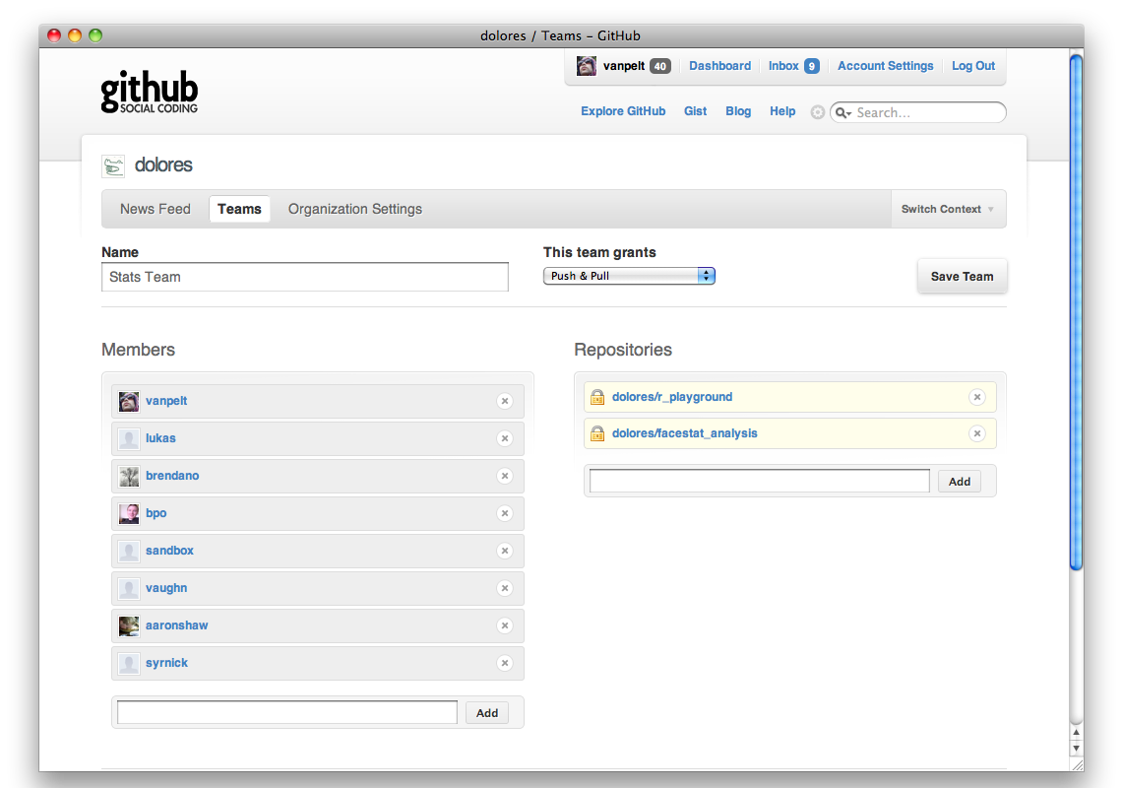1123x788 pixels.
Task: Click the x icon next to syrnick
Action: (x=505, y=663)
